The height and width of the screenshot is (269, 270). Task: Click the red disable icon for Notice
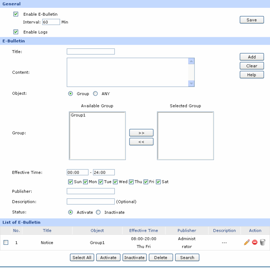(x=255, y=242)
